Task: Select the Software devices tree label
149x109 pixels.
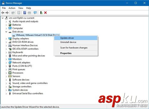Action: pyautogui.click(x=21, y=80)
